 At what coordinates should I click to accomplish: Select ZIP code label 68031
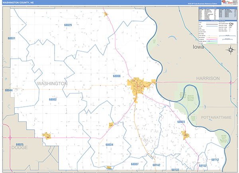coord(12,38)
